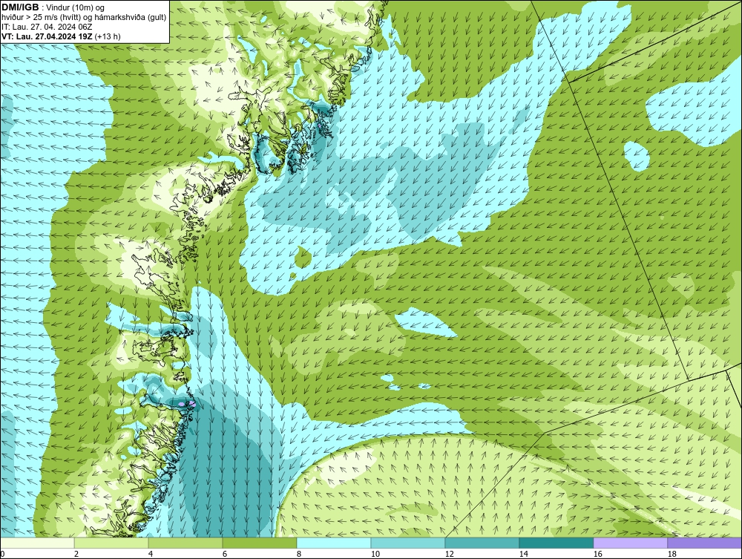Viewport: 742px width, 559px height.
Task: Click the legend tick label '14'
Action: point(523,555)
